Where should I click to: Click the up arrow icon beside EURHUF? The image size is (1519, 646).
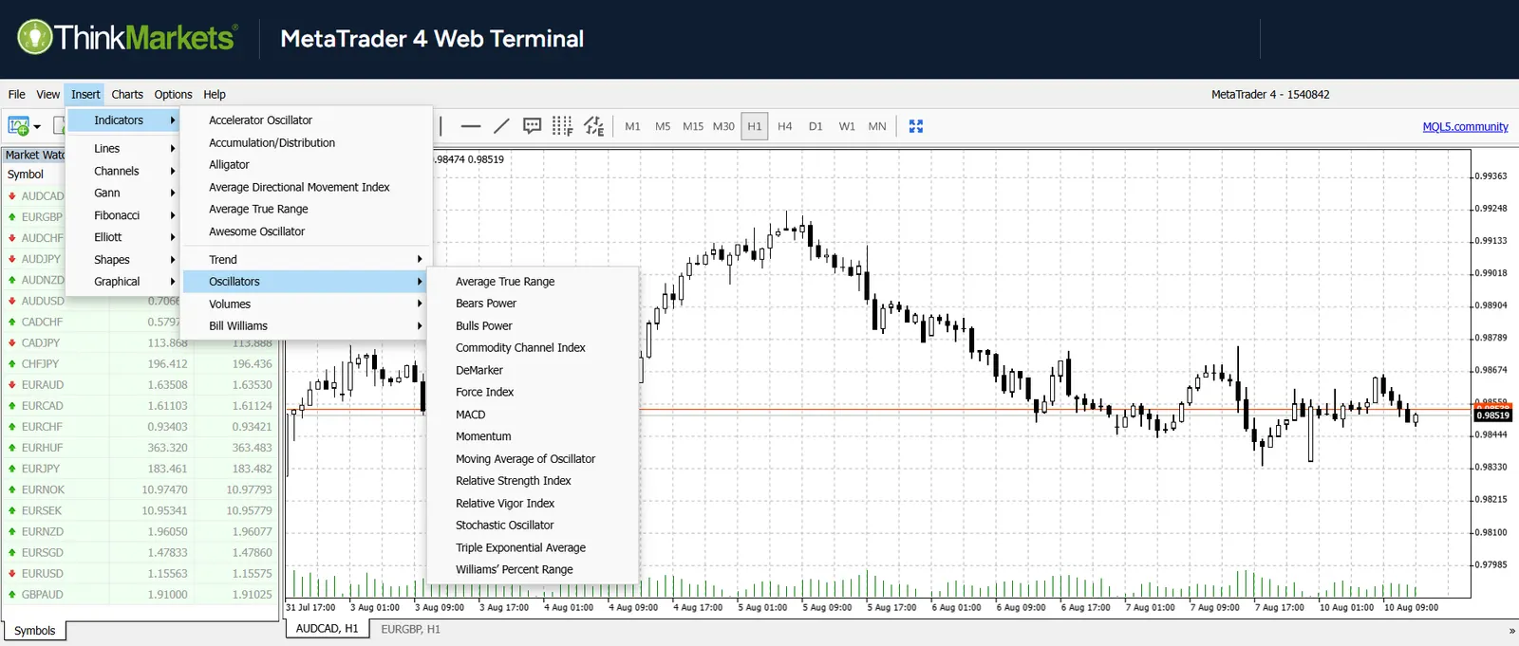click(x=12, y=448)
